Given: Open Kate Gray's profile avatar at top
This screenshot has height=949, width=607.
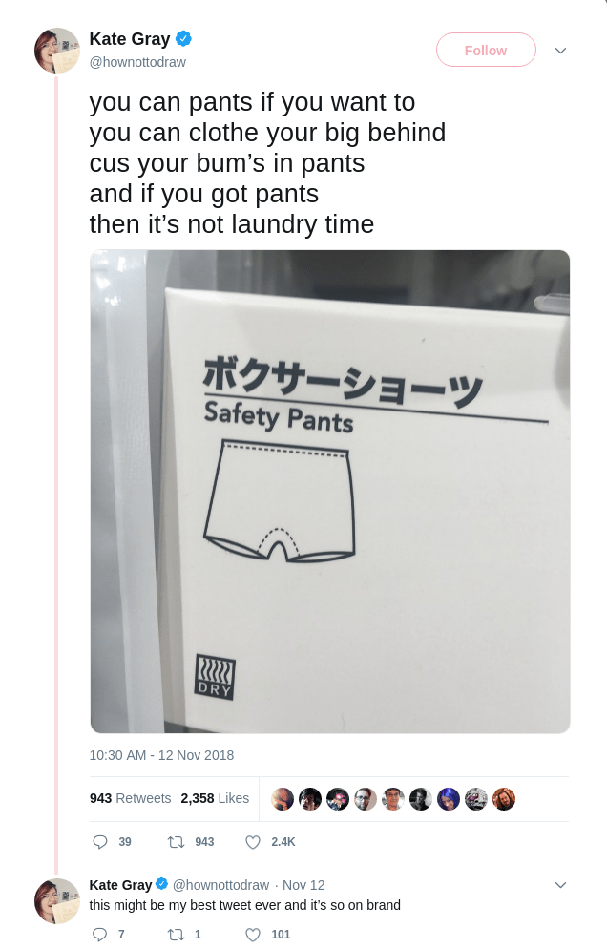Looking at the screenshot, I should coord(57,51).
